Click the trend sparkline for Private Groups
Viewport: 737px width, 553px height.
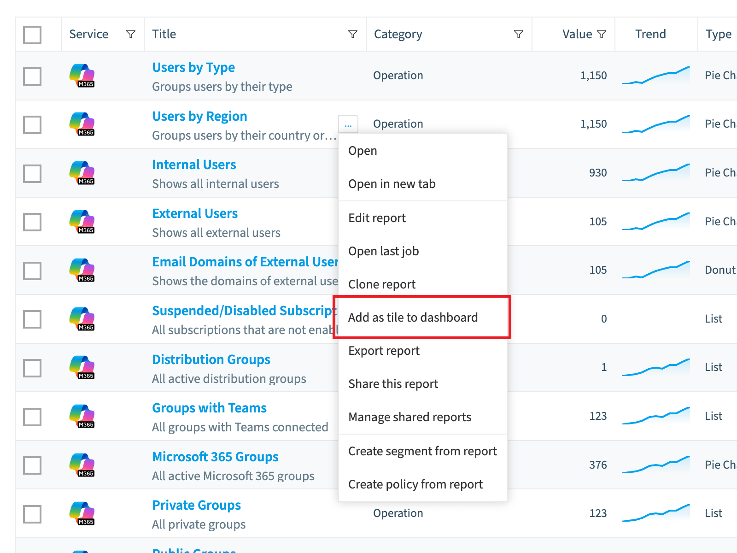click(x=656, y=513)
